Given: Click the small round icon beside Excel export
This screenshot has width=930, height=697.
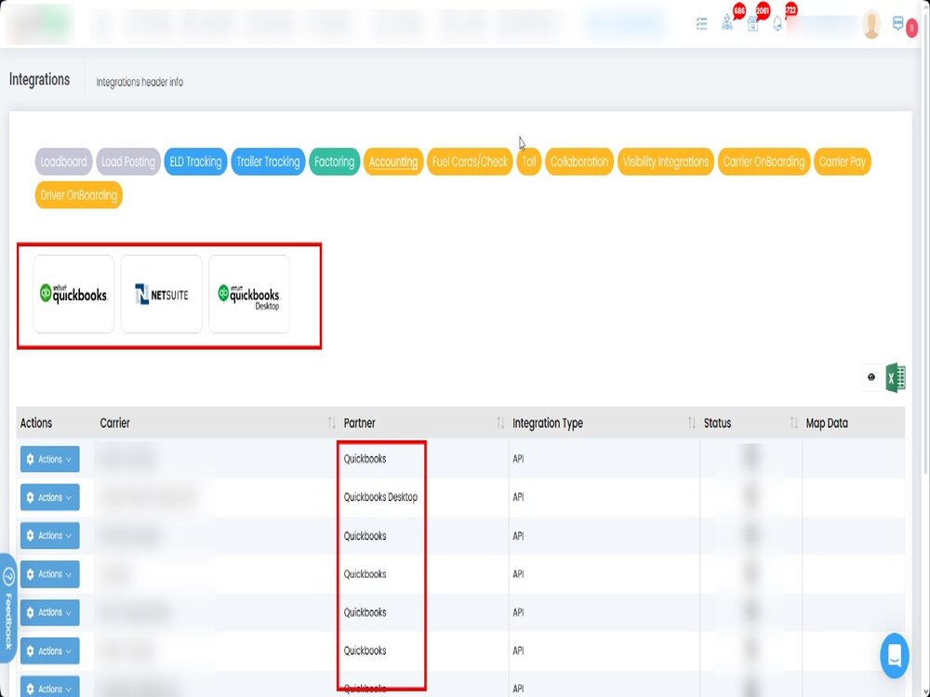Looking at the screenshot, I should coord(871,377).
